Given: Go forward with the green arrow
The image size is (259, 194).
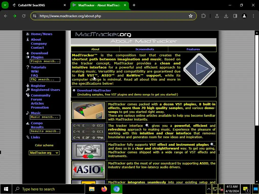Looking at the screenshot, I should (x=15, y=16).
